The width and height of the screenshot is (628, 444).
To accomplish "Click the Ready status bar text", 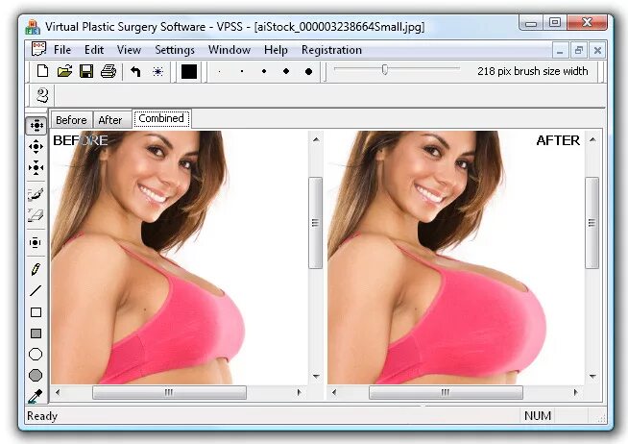I will (x=42, y=416).
